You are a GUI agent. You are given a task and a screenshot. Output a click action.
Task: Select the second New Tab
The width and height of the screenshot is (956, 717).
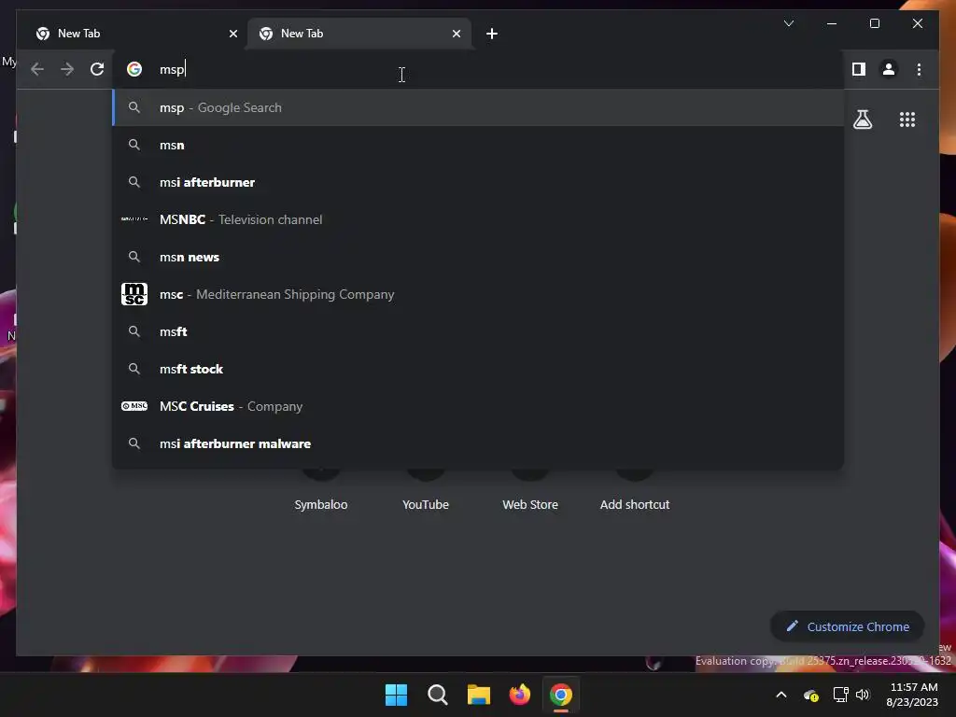pyautogui.click(x=359, y=34)
